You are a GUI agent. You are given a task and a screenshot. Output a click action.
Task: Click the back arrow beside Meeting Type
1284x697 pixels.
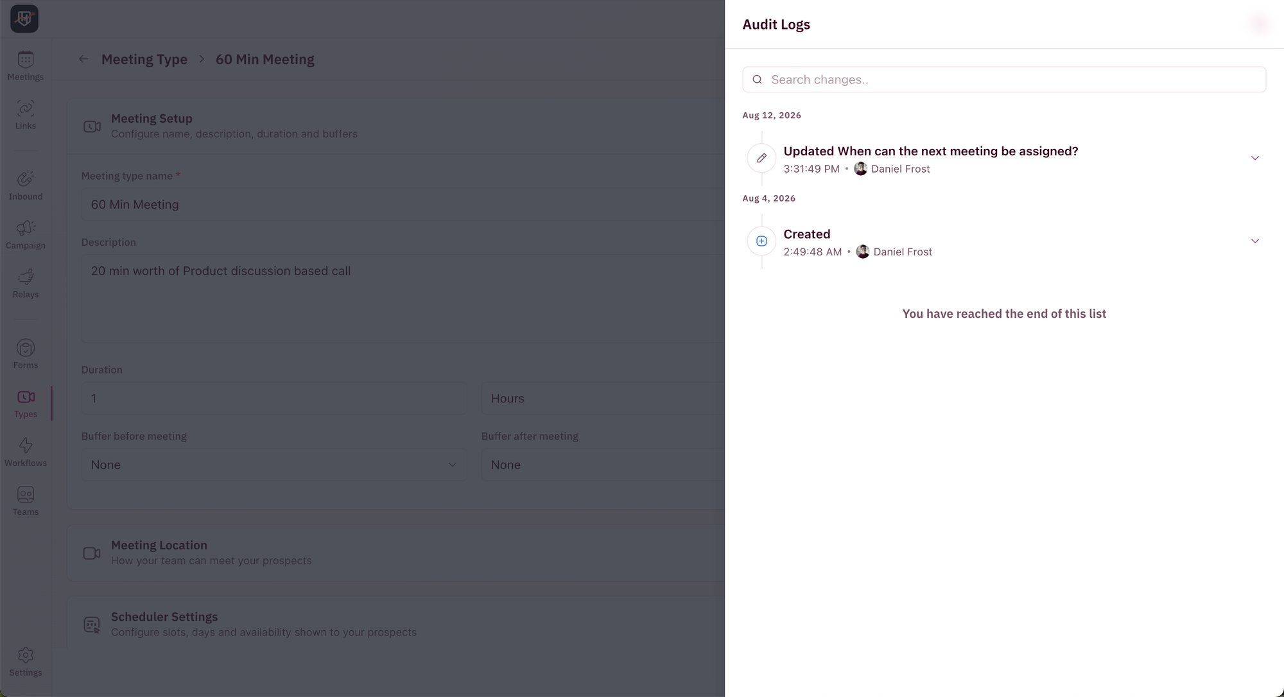pyautogui.click(x=83, y=59)
